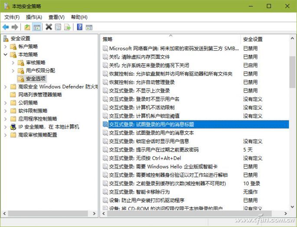
Task: Click the Export list toolbar icon
Action: (x=67, y=27)
